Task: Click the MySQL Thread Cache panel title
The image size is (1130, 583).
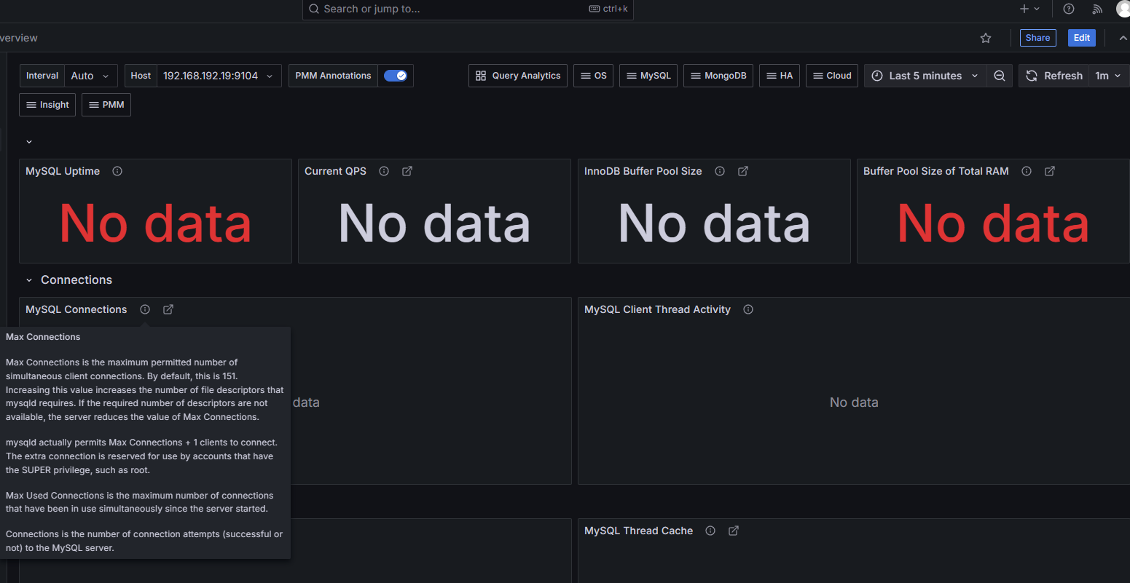Action: pyautogui.click(x=638, y=531)
